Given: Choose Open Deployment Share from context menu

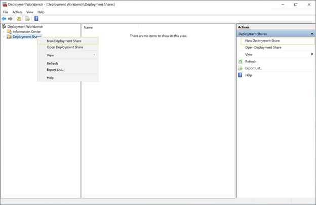Looking at the screenshot, I should click(x=68, y=47).
